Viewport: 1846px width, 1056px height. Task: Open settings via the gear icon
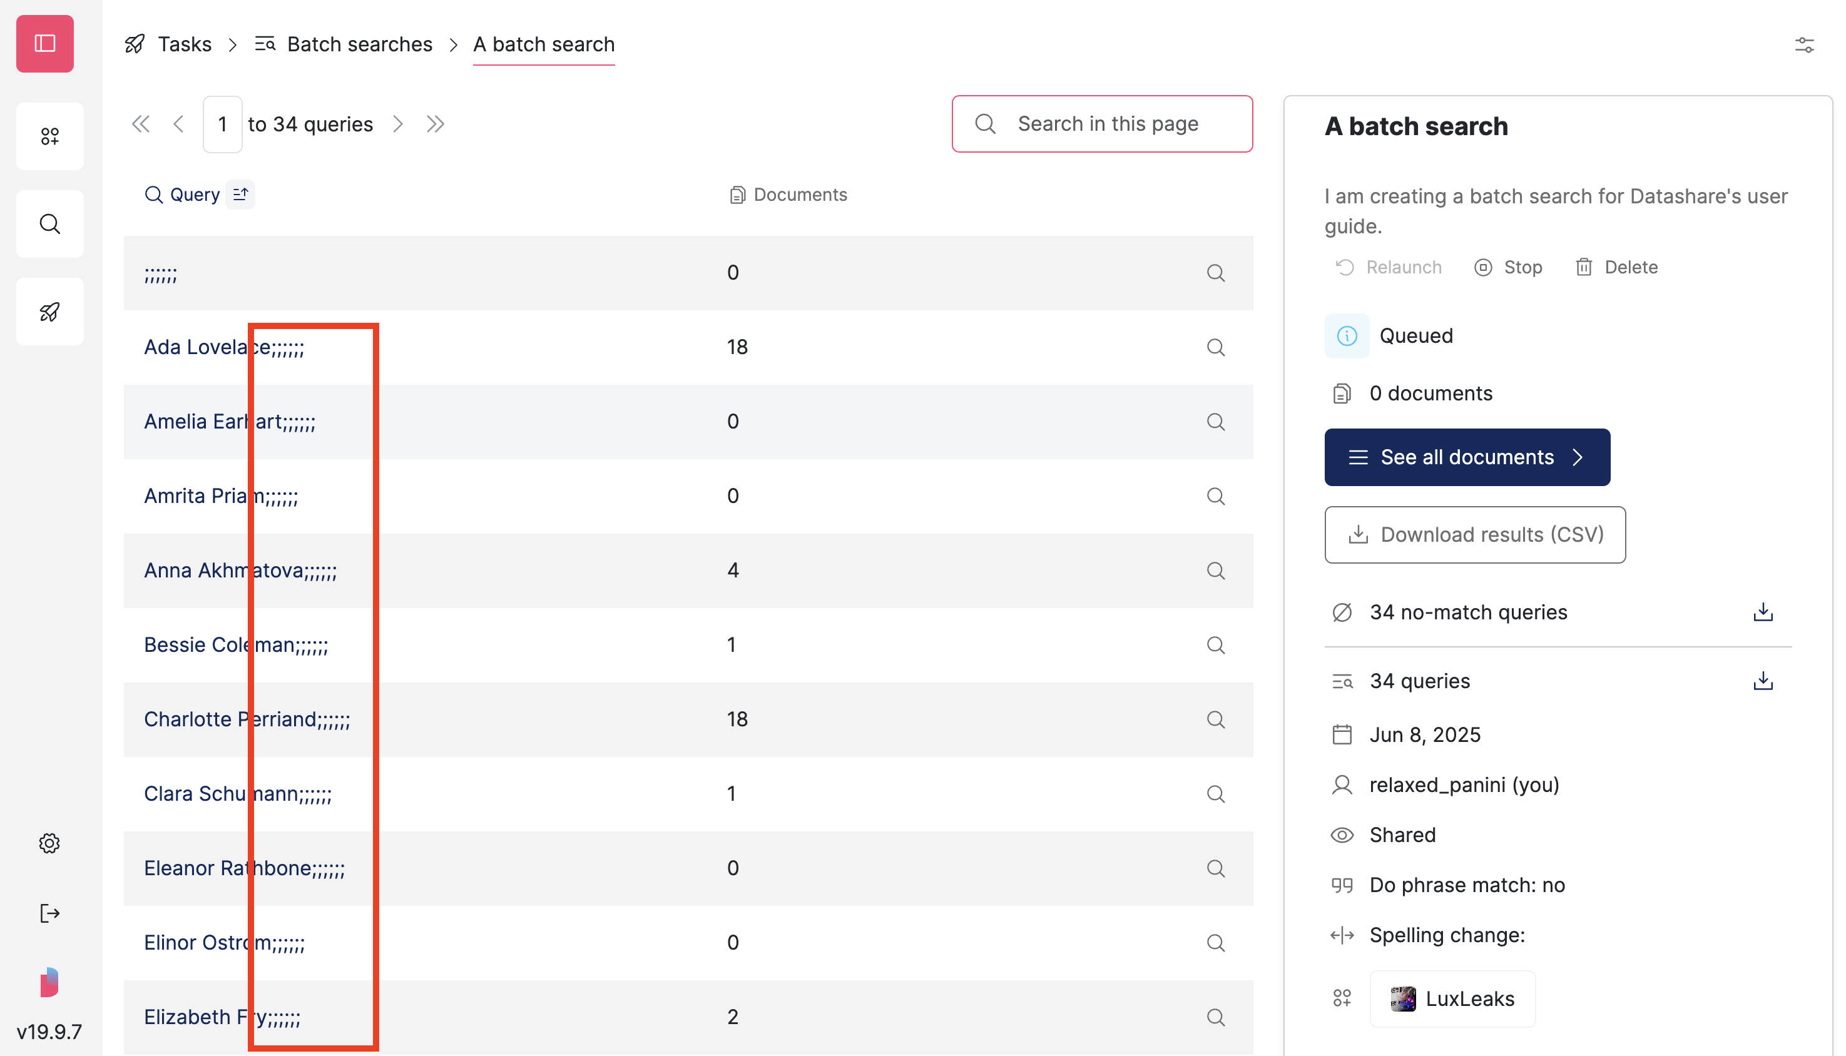(49, 843)
